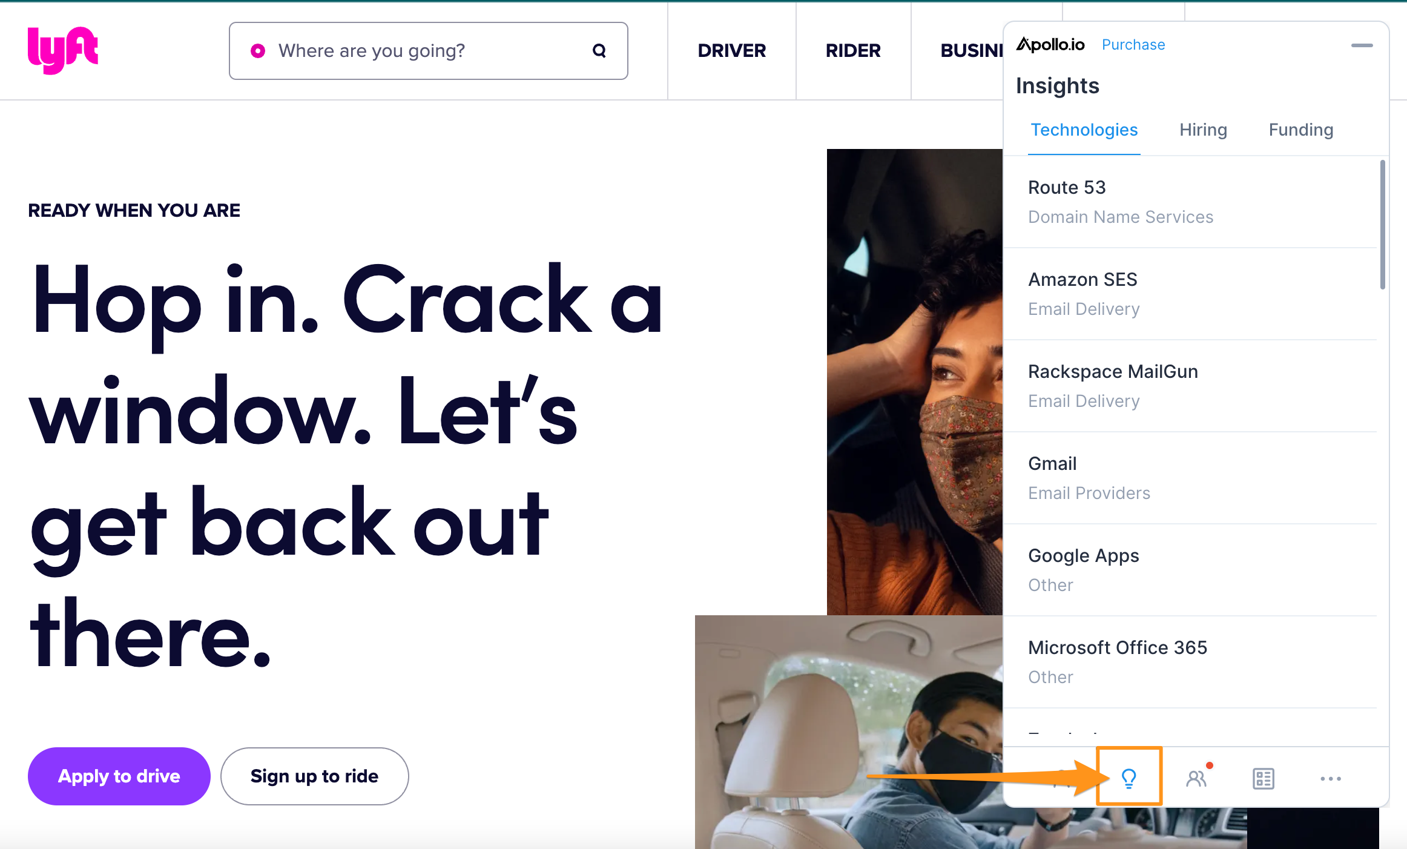Click the Where are you going field
Screen dimensions: 1407x849
tap(429, 51)
